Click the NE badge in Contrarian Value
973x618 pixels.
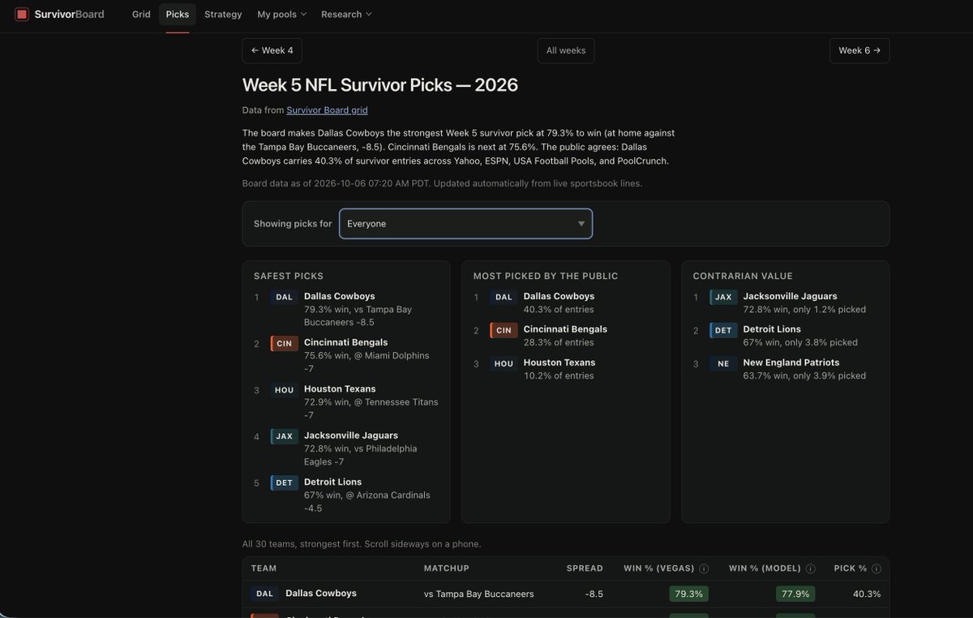(x=723, y=363)
